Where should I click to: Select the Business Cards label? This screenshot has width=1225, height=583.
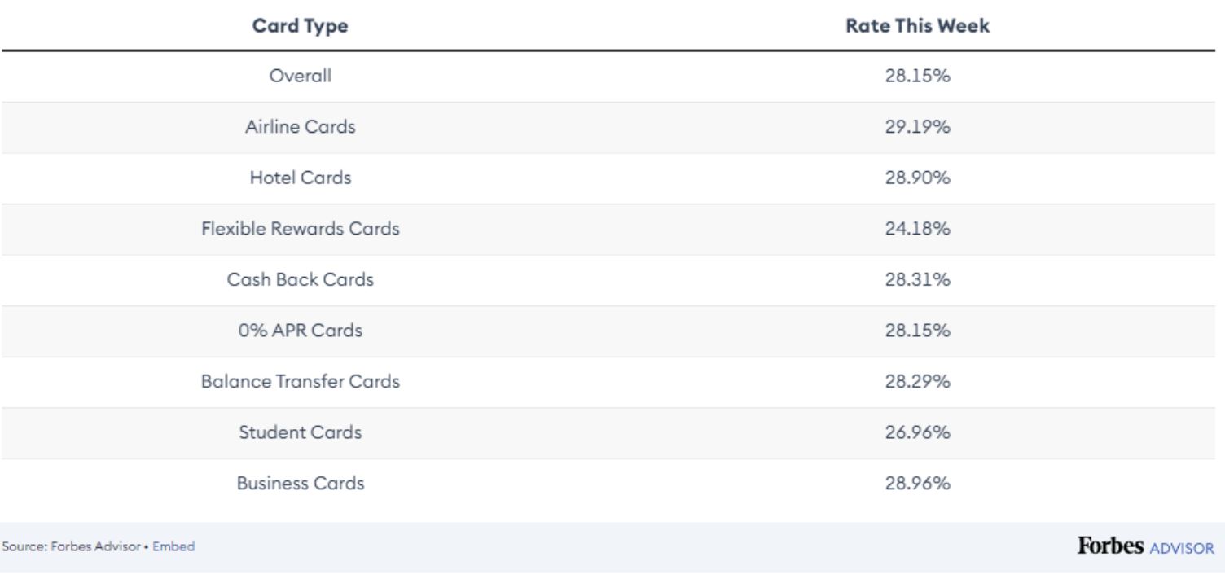(300, 483)
